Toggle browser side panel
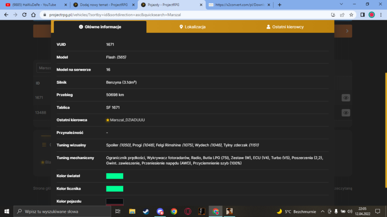Screen dimensions: 387x217 pyautogui.click(x=363, y=15)
